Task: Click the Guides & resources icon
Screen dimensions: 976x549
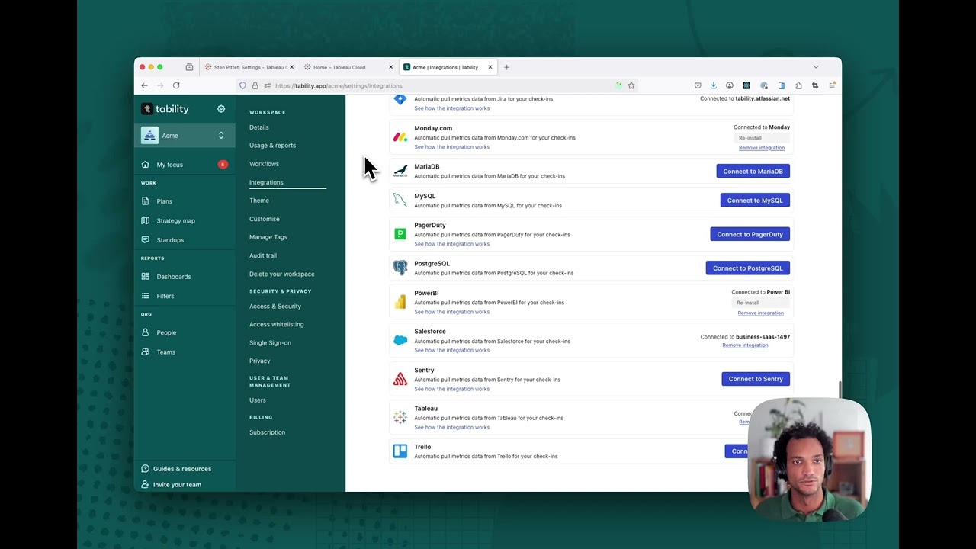Action: (x=146, y=469)
